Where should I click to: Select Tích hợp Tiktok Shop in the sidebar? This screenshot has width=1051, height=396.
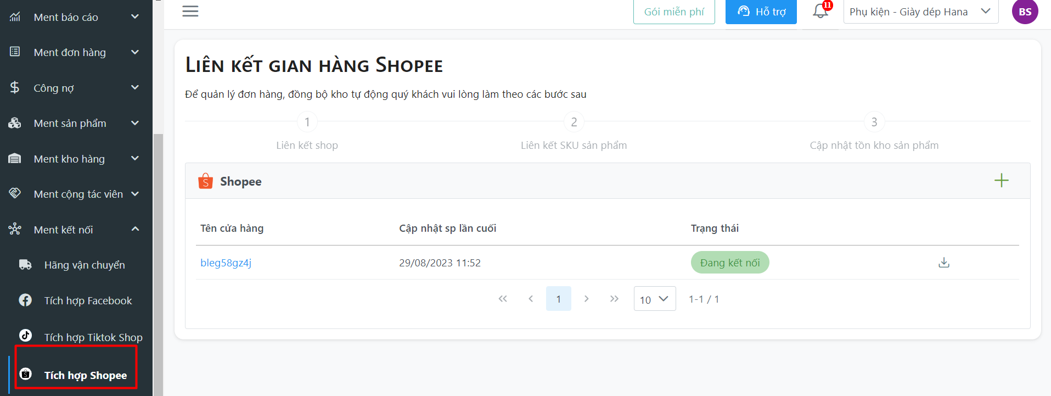[93, 337]
